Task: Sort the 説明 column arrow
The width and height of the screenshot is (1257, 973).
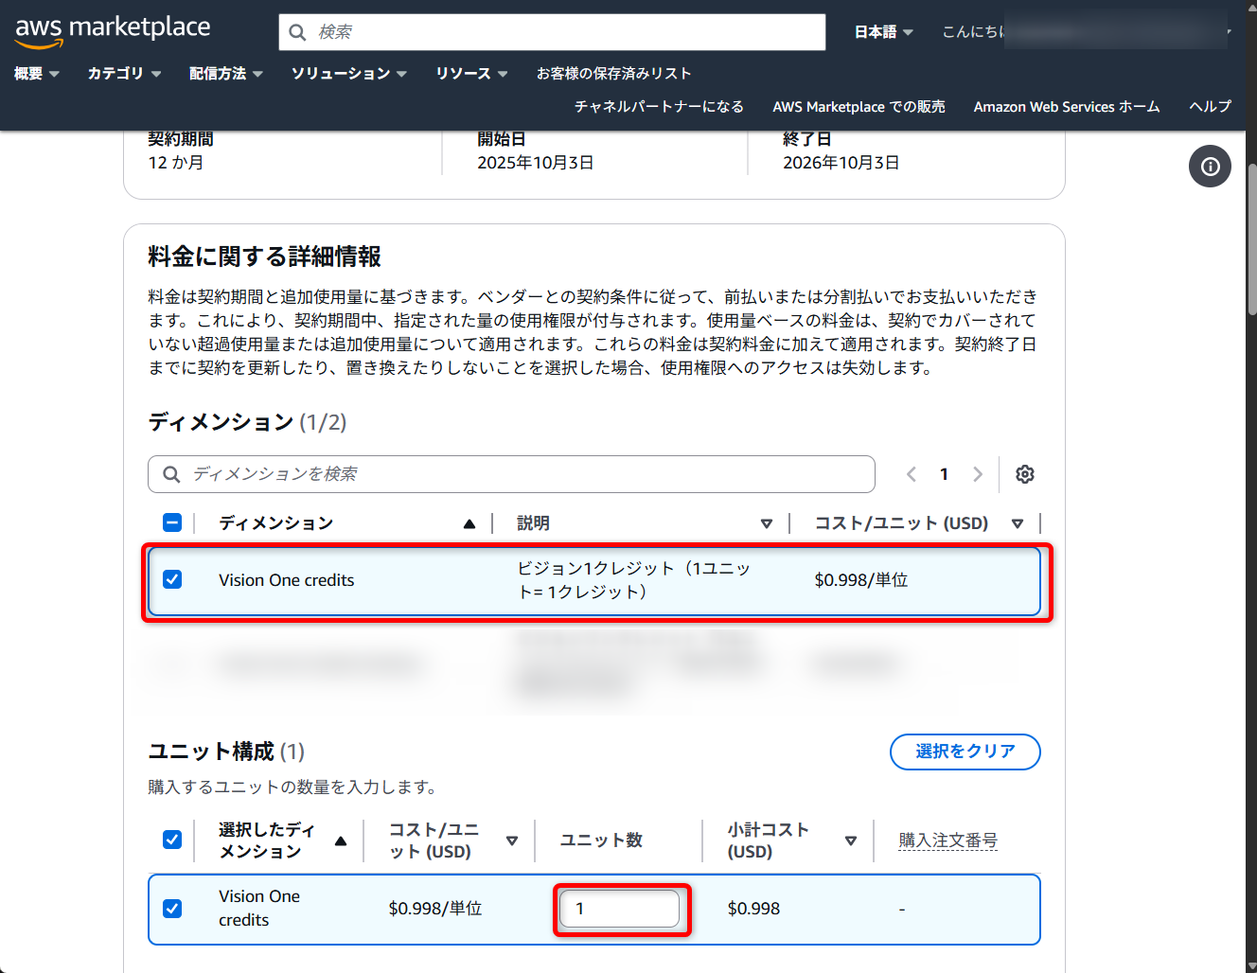Action: point(767,523)
